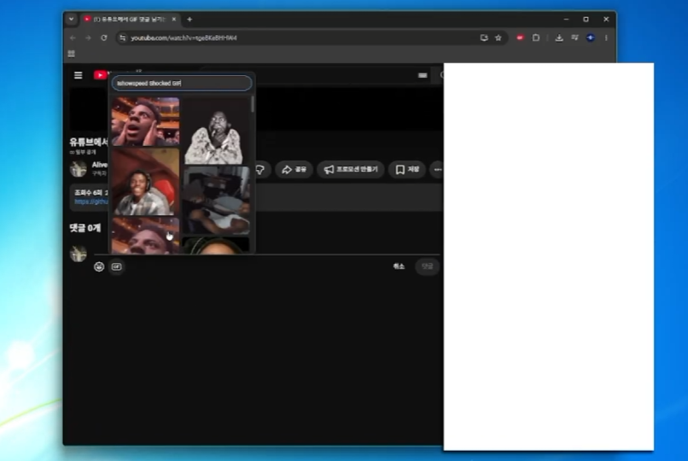Click the GIF search field reading ishowspeed Shocked GIF
This screenshot has width=688, height=461.
[182, 83]
